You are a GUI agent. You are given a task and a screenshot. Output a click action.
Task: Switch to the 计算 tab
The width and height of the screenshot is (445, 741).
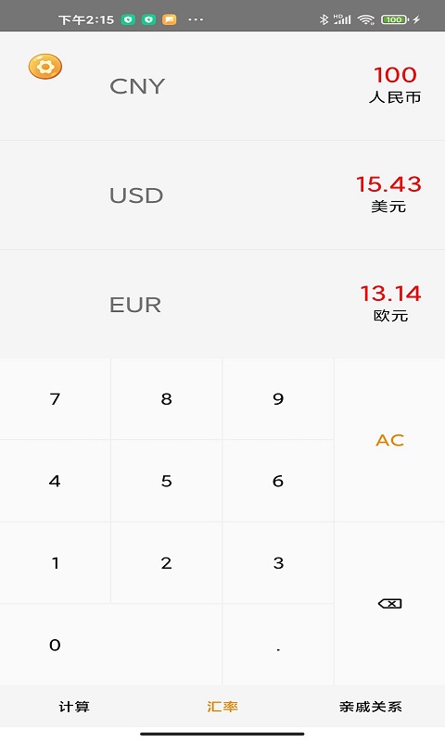(x=74, y=707)
